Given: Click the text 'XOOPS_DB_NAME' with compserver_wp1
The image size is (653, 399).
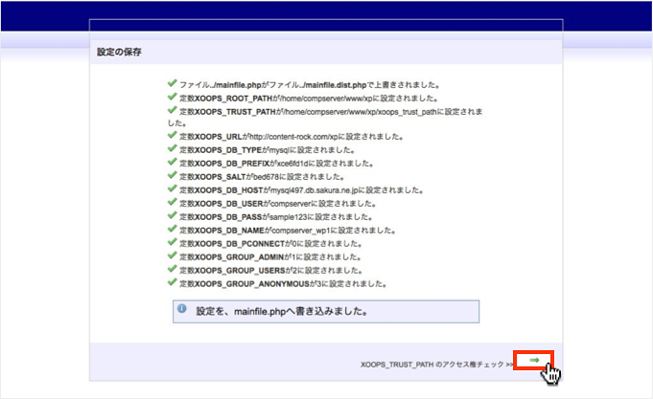Looking at the screenshot, I should click(x=230, y=231).
